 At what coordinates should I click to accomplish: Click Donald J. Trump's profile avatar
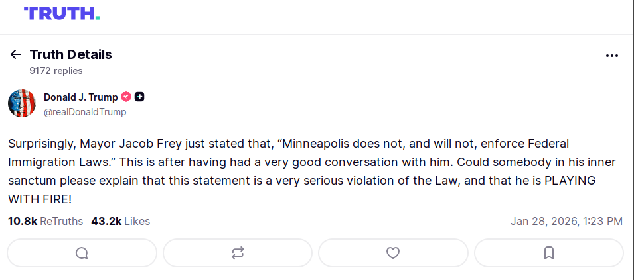pos(21,103)
